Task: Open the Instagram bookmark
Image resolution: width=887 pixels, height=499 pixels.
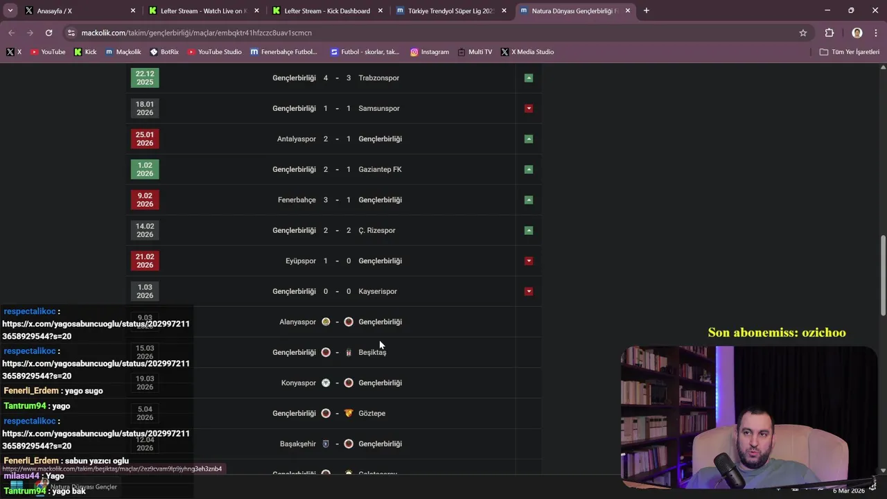Action: (x=430, y=52)
